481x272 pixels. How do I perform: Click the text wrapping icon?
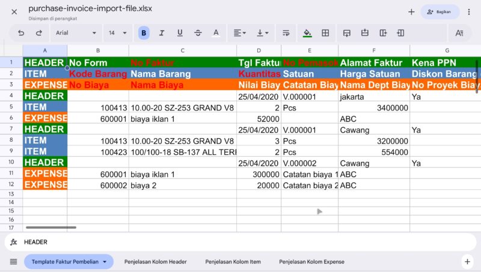click(286, 33)
